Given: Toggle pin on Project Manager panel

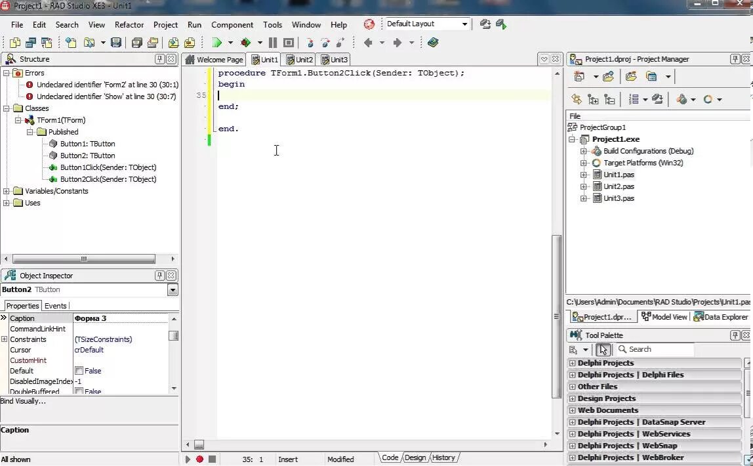Looking at the screenshot, I should coord(735,59).
